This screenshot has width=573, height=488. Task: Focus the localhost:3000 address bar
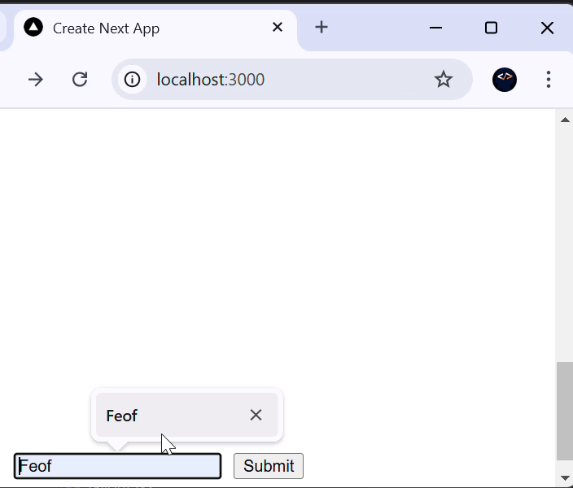pyautogui.click(x=285, y=79)
